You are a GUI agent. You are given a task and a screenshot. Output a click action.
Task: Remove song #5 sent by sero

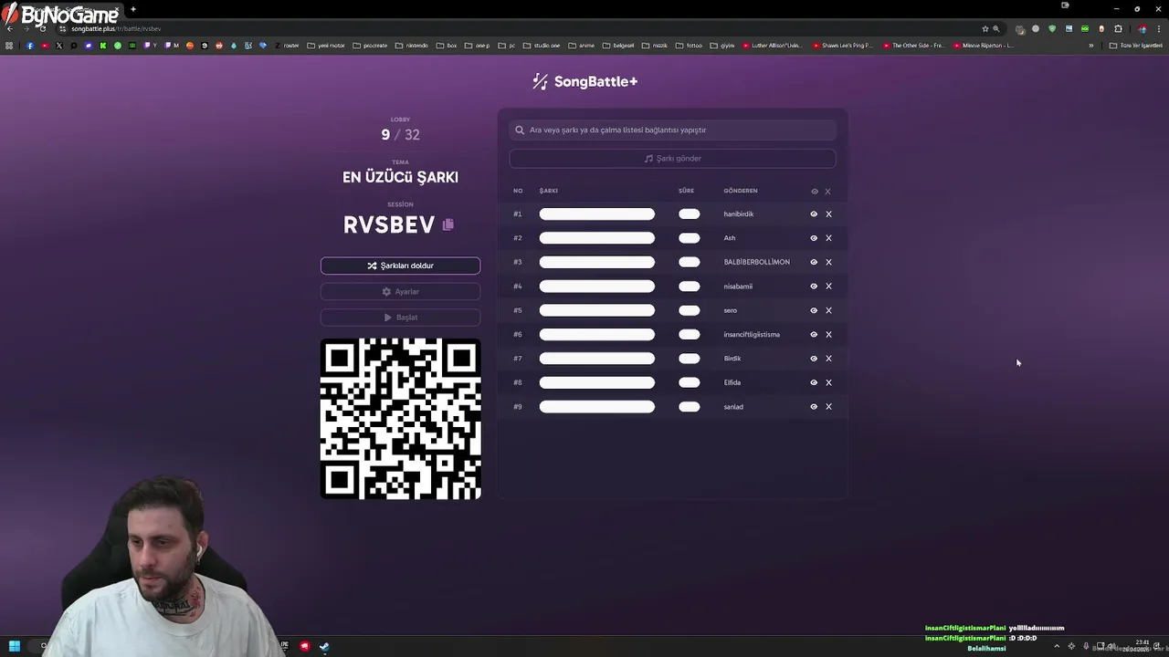click(x=828, y=310)
